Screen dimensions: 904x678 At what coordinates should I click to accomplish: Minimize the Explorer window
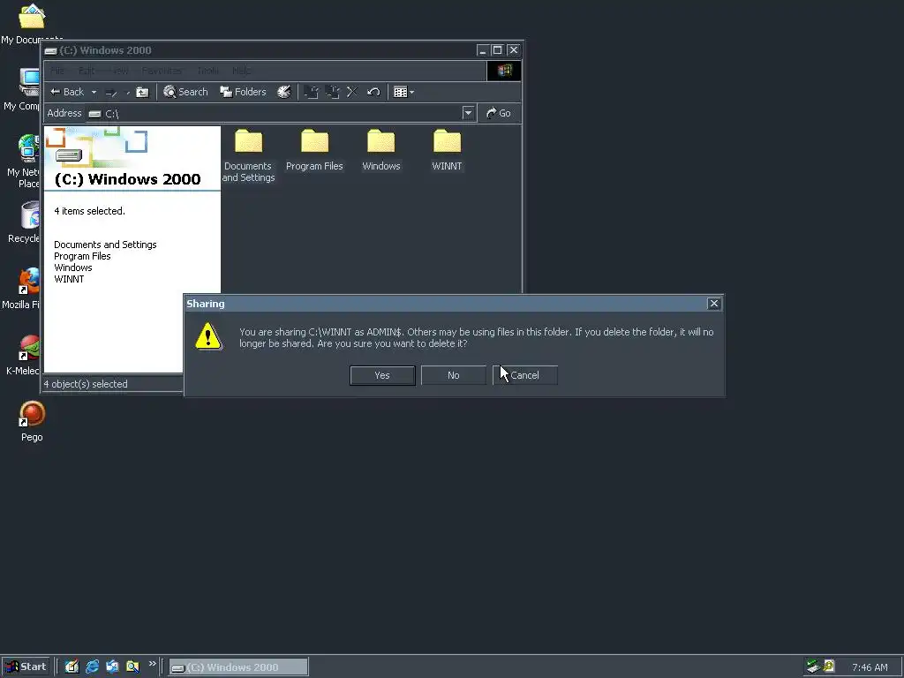pyautogui.click(x=483, y=50)
